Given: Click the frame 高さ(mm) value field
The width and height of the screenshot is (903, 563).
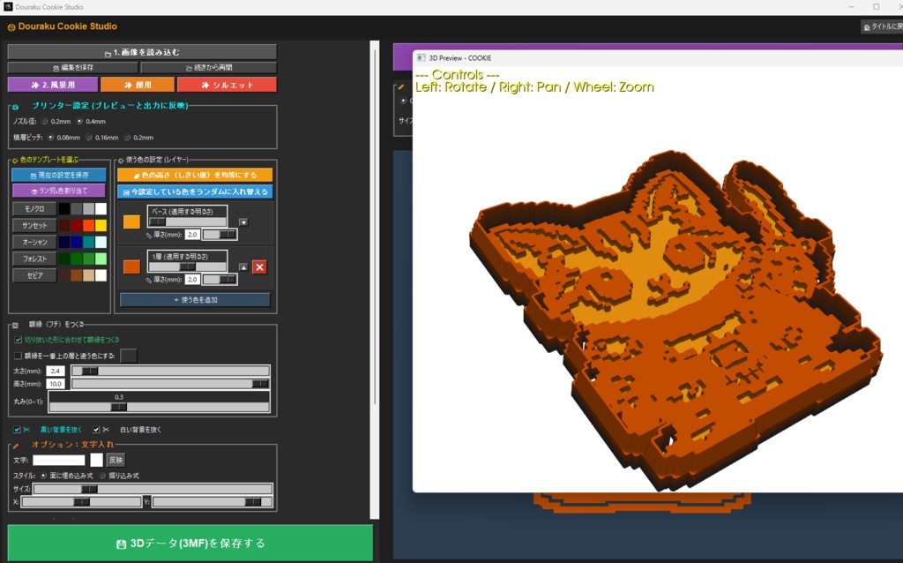Looking at the screenshot, I should [56, 384].
